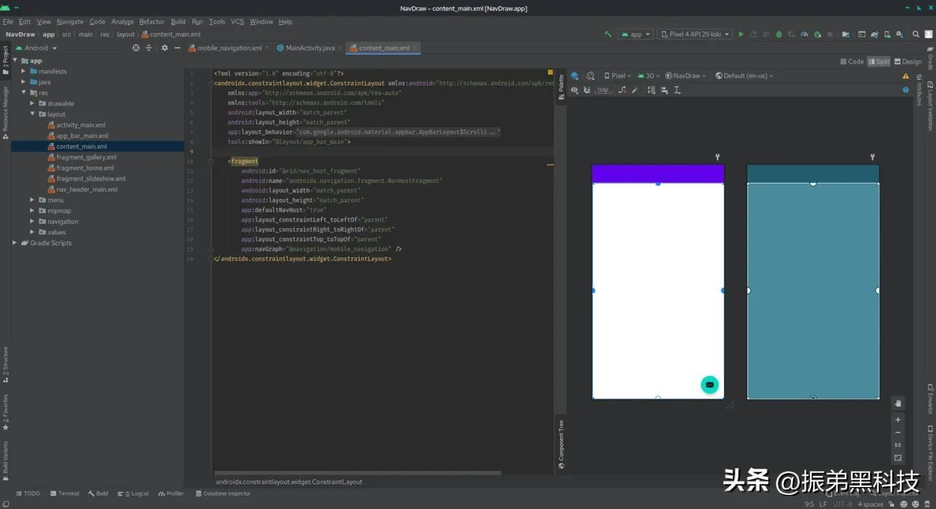936x509 pixels.
Task: Click the Pack layout icon
Action: [x=652, y=90]
